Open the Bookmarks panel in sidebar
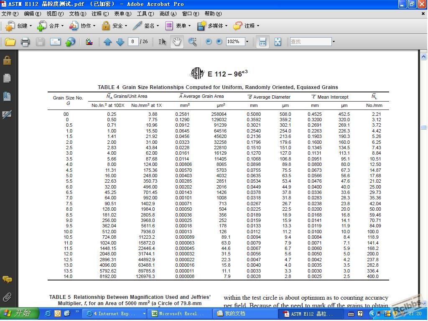 (7, 96)
